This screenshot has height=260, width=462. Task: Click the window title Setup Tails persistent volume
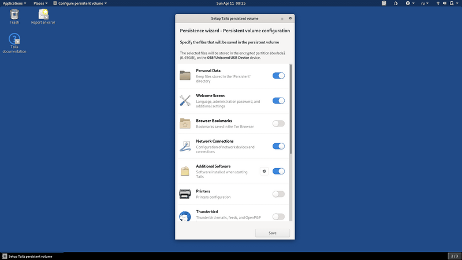coord(234,18)
